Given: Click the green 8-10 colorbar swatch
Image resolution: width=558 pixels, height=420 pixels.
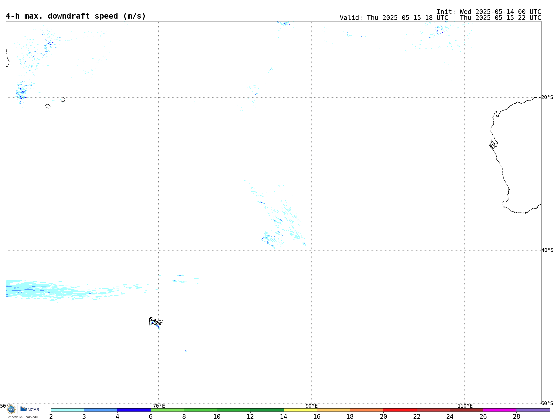Looking at the screenshot, I should (200, 410).
